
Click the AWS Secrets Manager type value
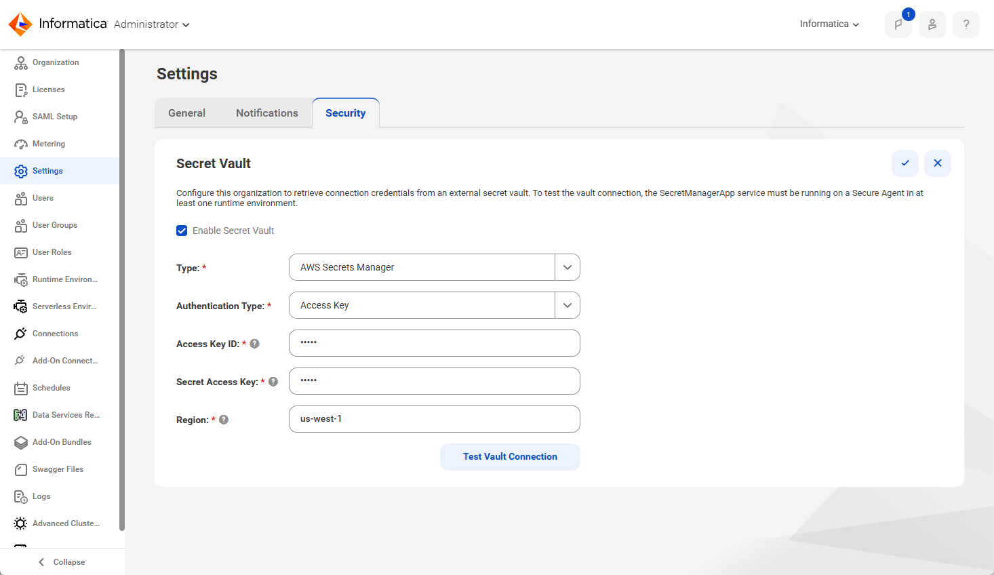347,267
